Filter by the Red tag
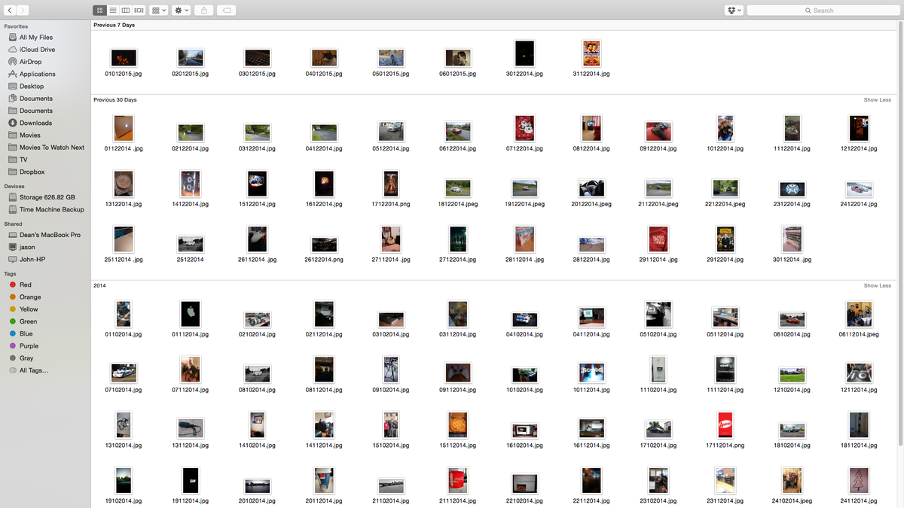 click(x=25, y=284)
